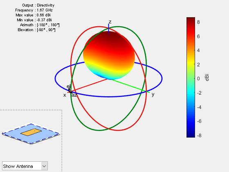Click the 3D radiation pattern lobe

[x=109, y=56]
